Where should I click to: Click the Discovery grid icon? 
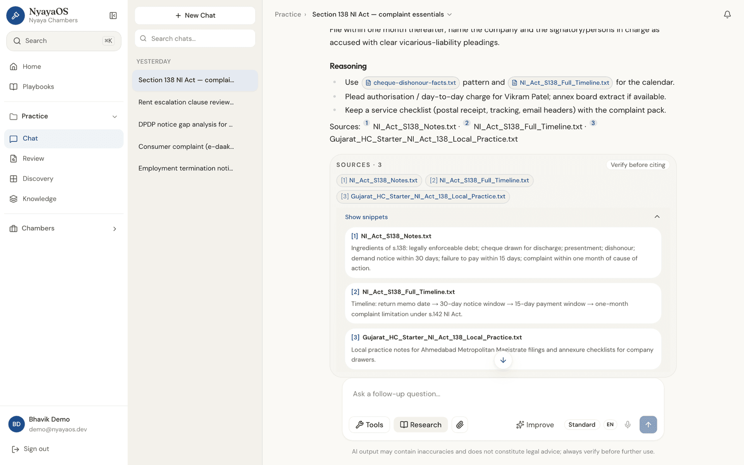14,179
